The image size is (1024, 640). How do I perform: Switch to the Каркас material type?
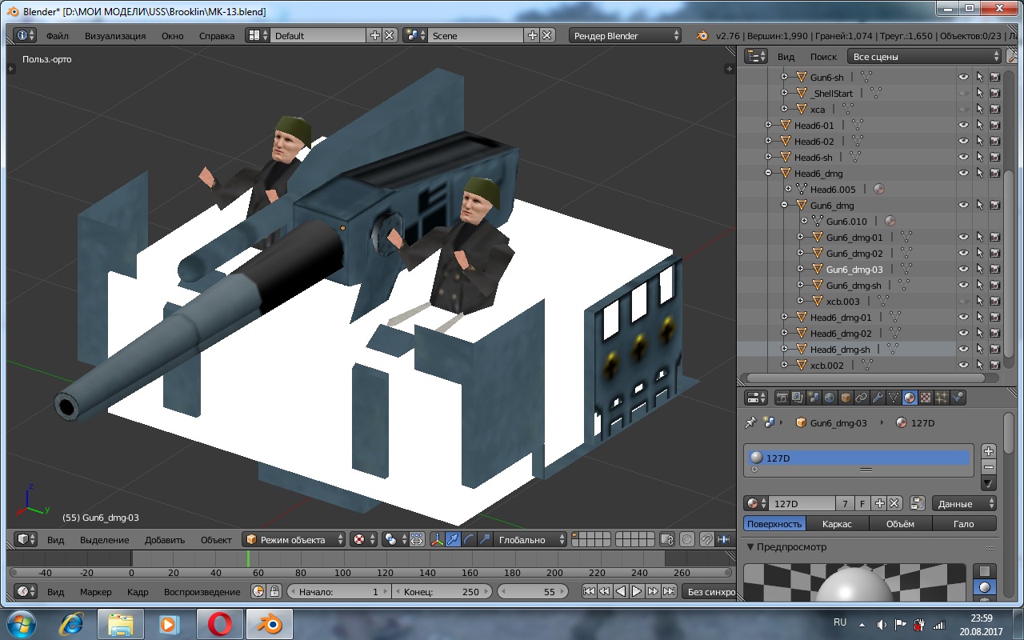tap(837, 524)
